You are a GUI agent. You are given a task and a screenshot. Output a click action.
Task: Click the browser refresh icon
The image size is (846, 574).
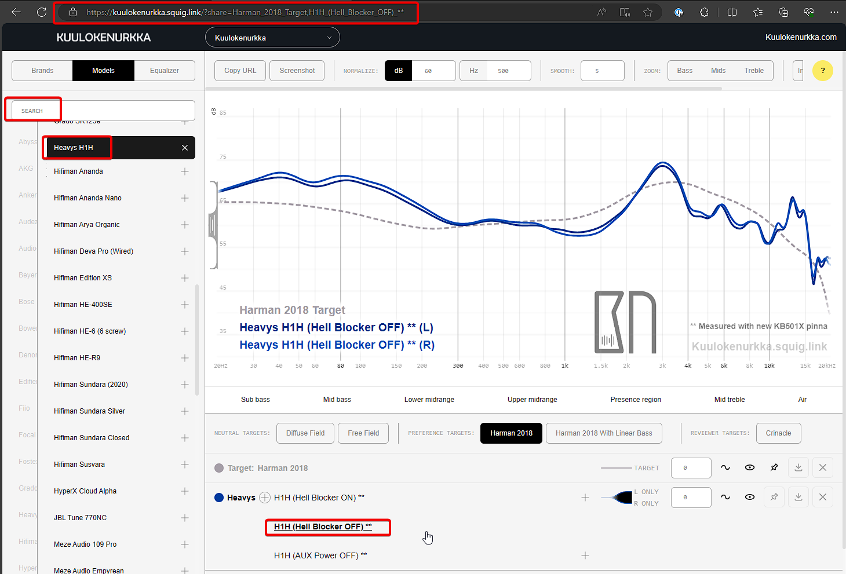pyautogui.click(x=42, y=12)
